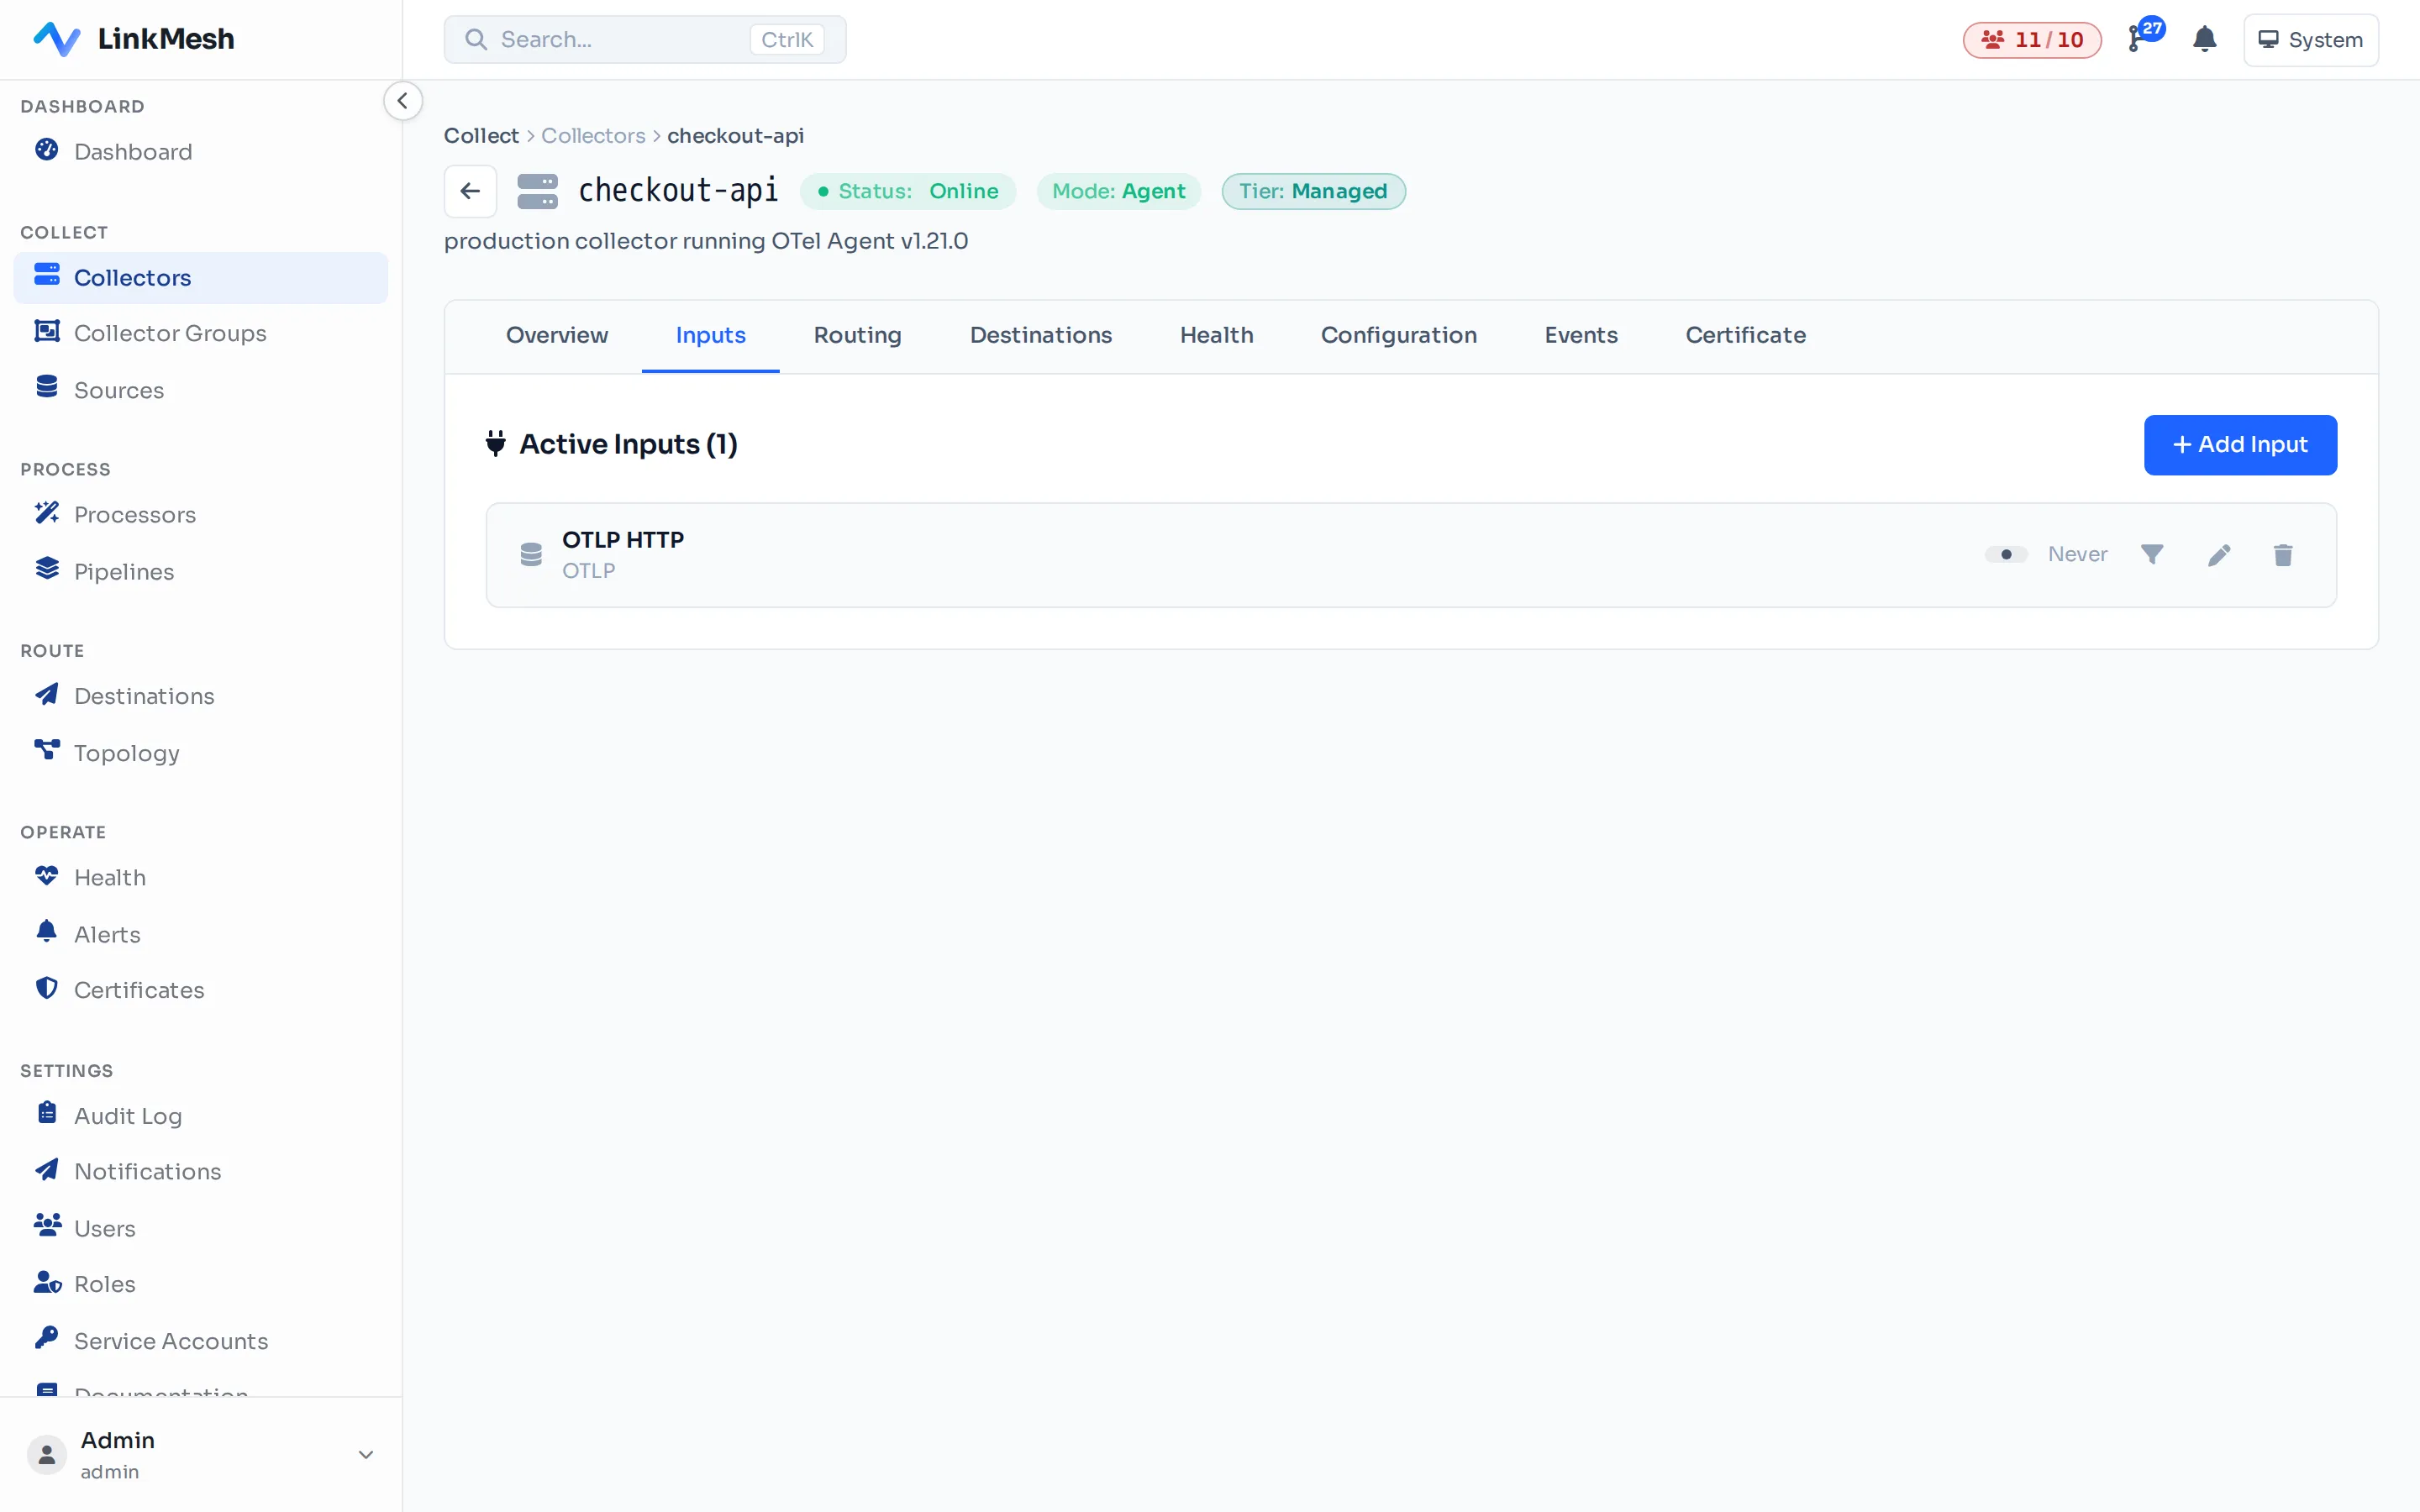The width and height of the screenshot is (2420, 1512).
Task: Switch to the Routing tab
Action: point(857,335)
